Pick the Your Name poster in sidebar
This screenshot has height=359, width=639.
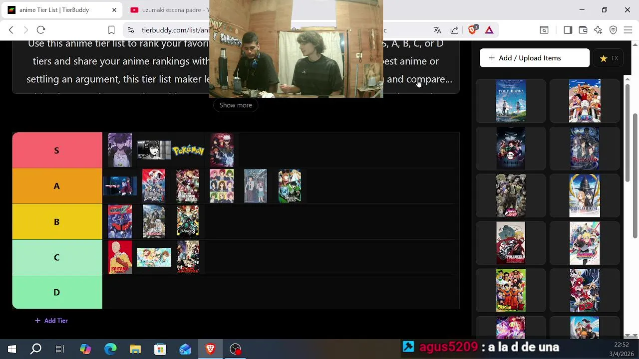tap(511, 101)
